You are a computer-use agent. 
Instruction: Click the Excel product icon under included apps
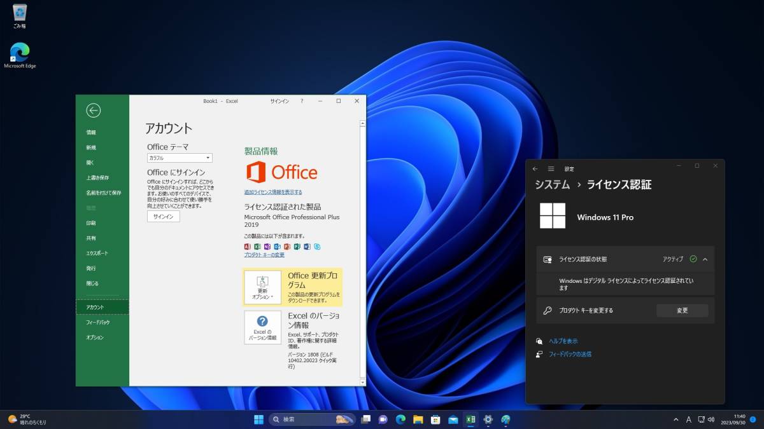tap(257, 246)
